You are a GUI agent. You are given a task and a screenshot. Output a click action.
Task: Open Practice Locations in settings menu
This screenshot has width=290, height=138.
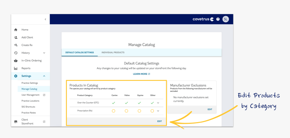click(30, 101)
